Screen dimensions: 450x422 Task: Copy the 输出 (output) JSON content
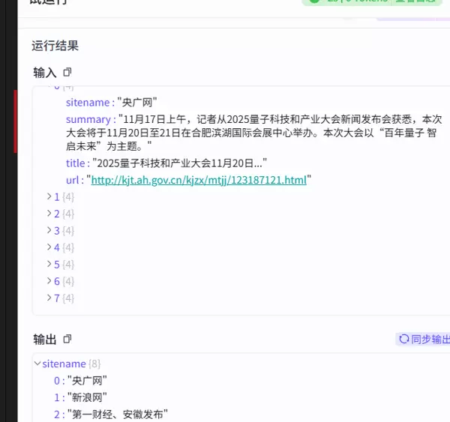(x=67, y=340)
